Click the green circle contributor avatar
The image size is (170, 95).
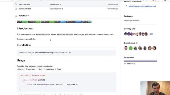click(131, 48)
